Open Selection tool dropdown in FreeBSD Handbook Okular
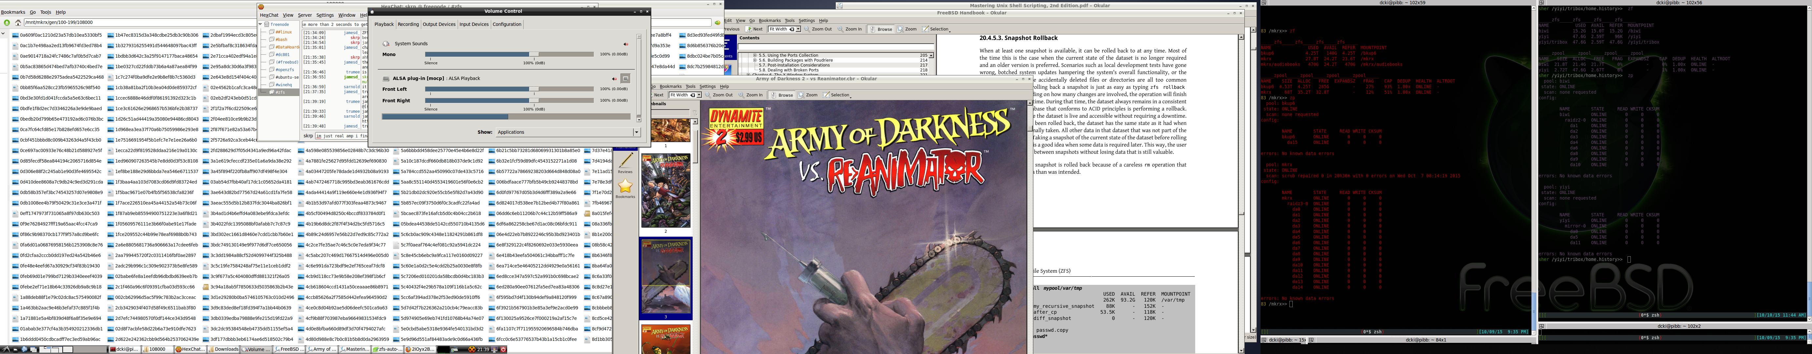 [937, 29]
